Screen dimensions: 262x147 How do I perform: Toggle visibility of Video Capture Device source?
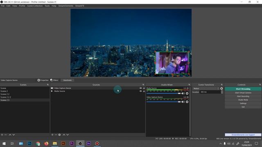[x=140, y=88]
